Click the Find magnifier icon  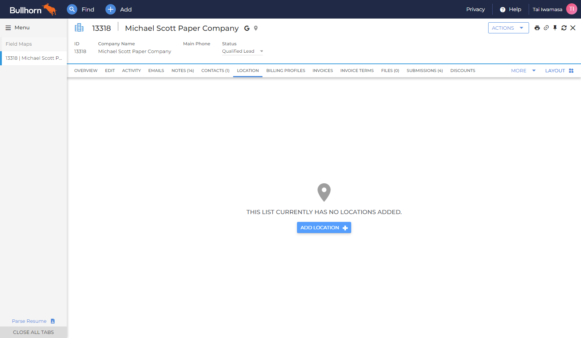72,9
